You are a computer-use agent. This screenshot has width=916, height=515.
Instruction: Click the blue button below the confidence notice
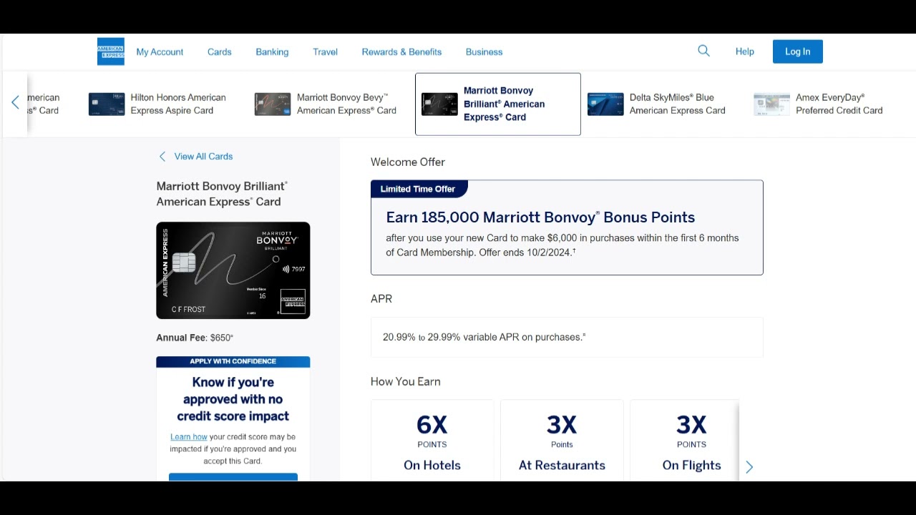(x=233, y=476)
